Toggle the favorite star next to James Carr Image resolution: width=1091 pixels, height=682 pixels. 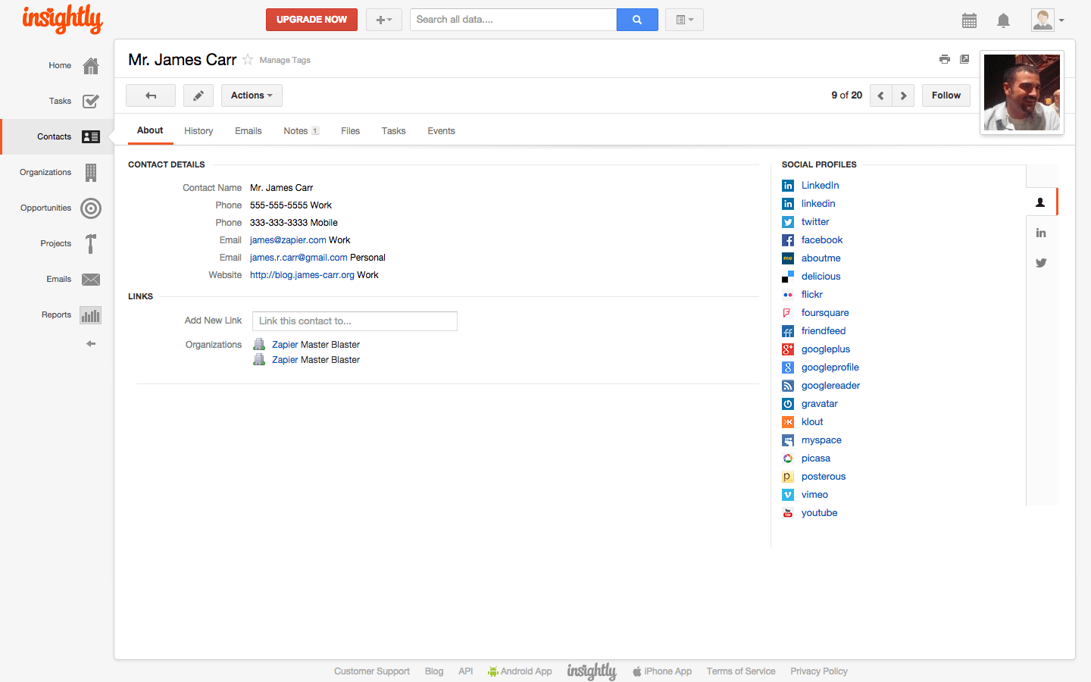[248, 60]
